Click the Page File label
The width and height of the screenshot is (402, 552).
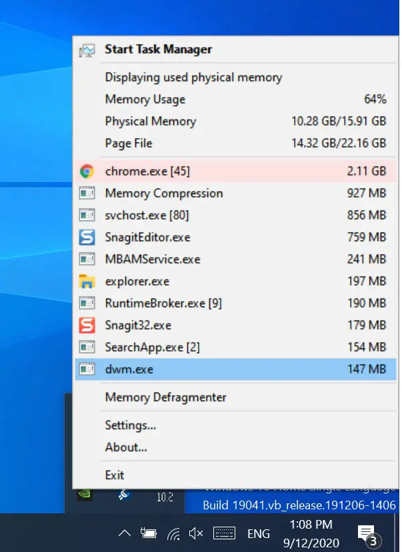[x=129, y=143]
